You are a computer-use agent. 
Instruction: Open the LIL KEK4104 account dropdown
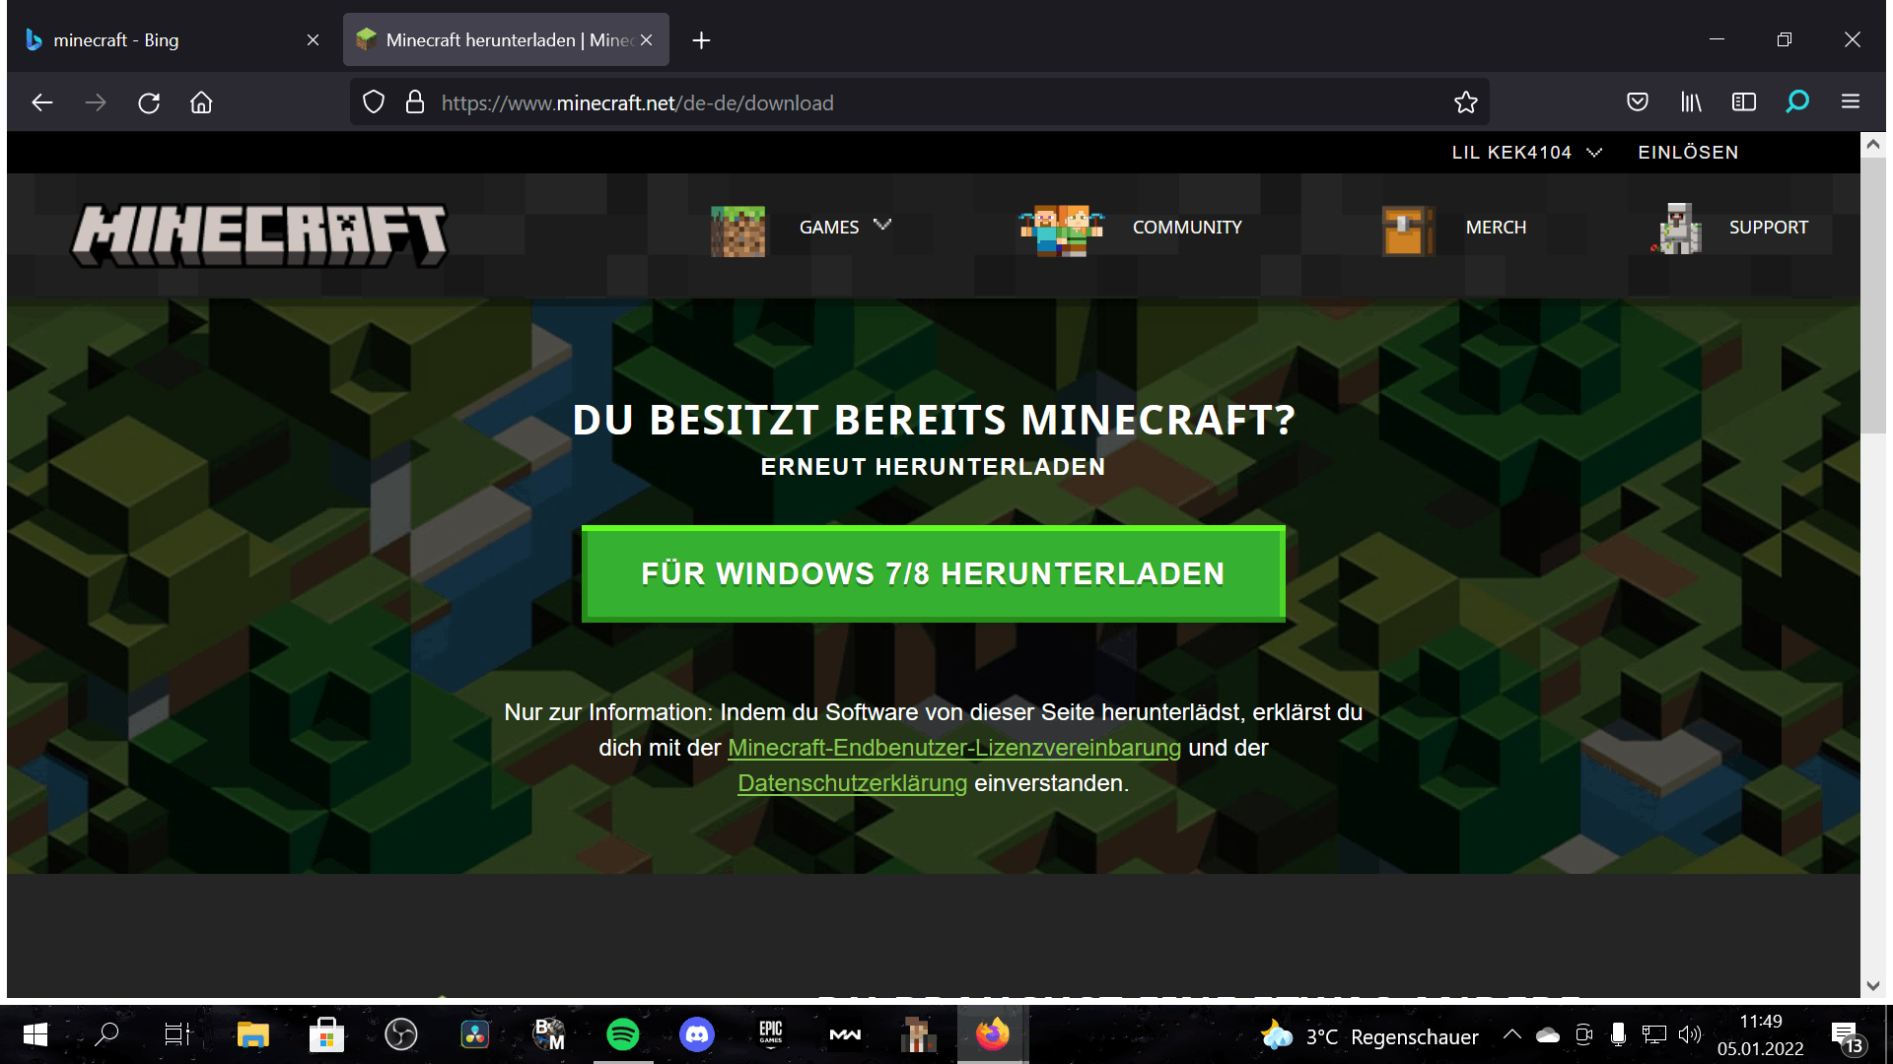click(x=1523, y=152)
